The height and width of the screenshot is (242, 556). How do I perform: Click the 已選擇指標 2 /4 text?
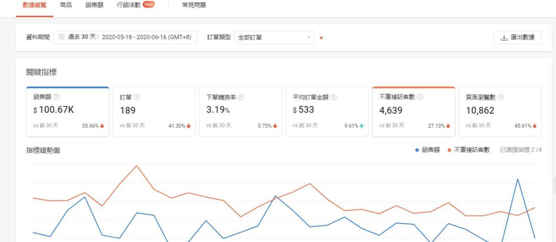(x=521, y=150)
